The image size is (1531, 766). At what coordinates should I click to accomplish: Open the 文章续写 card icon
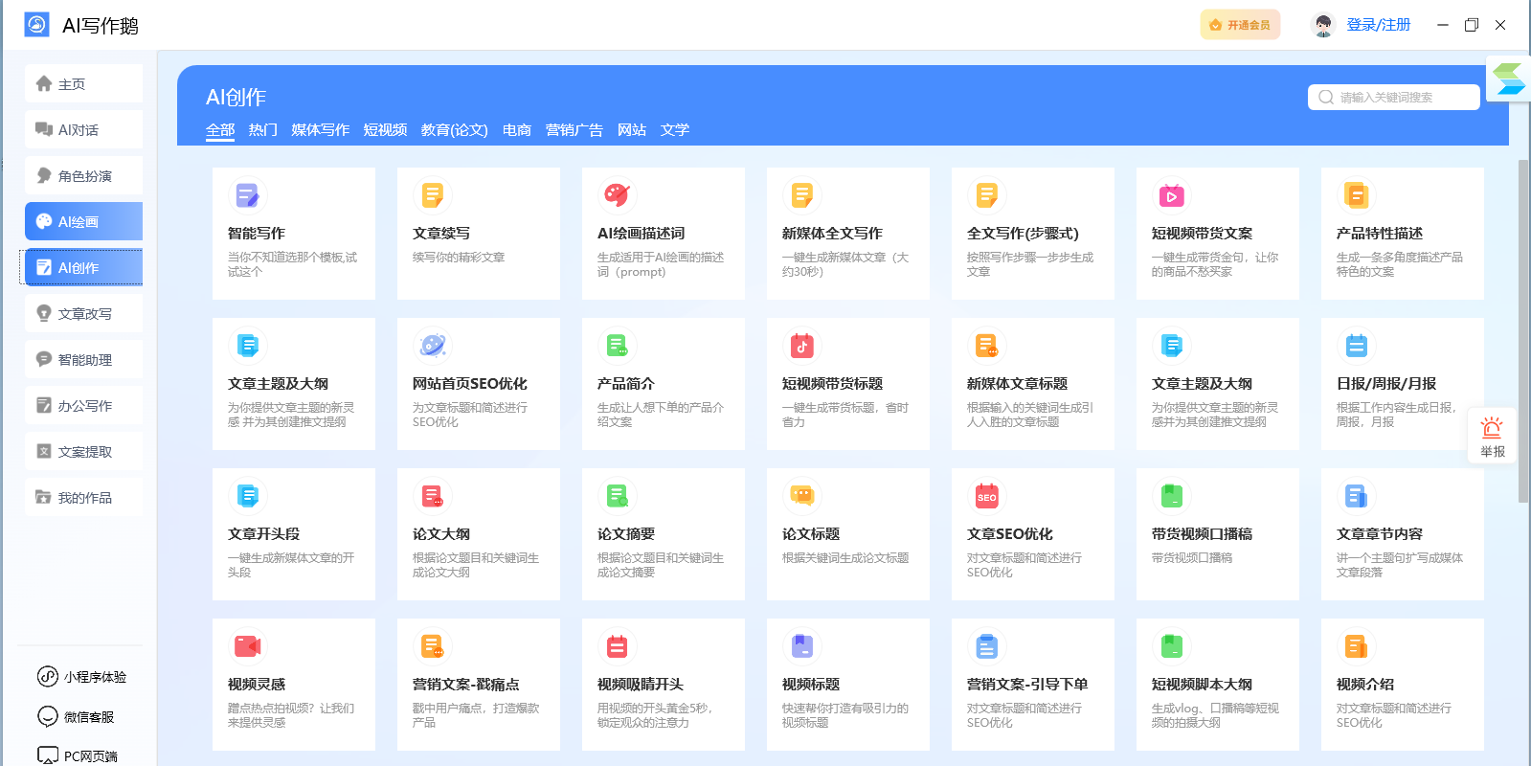tap(433, 195)
